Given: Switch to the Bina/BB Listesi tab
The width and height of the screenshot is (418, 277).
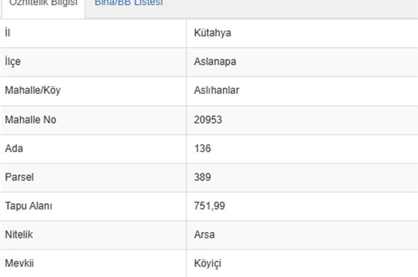Looking at the screenshot, I should [129, 3].
